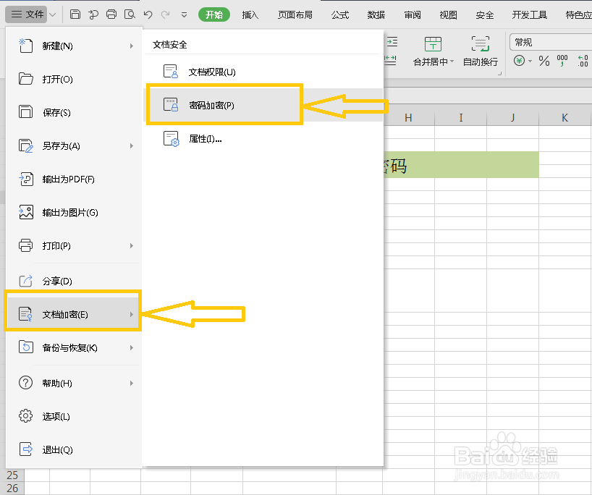
Task: Click 密码加密(P) in the submenu
Action: pyautogui.click(x=263, y=105)
